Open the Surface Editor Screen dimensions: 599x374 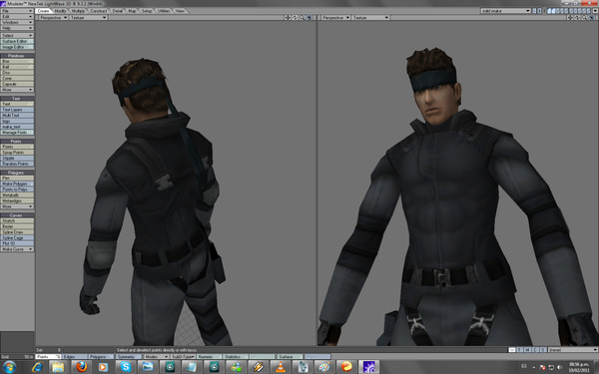pos(17,41)
